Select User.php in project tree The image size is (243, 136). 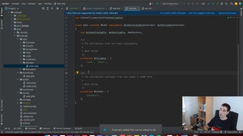(x=34, y=66)
